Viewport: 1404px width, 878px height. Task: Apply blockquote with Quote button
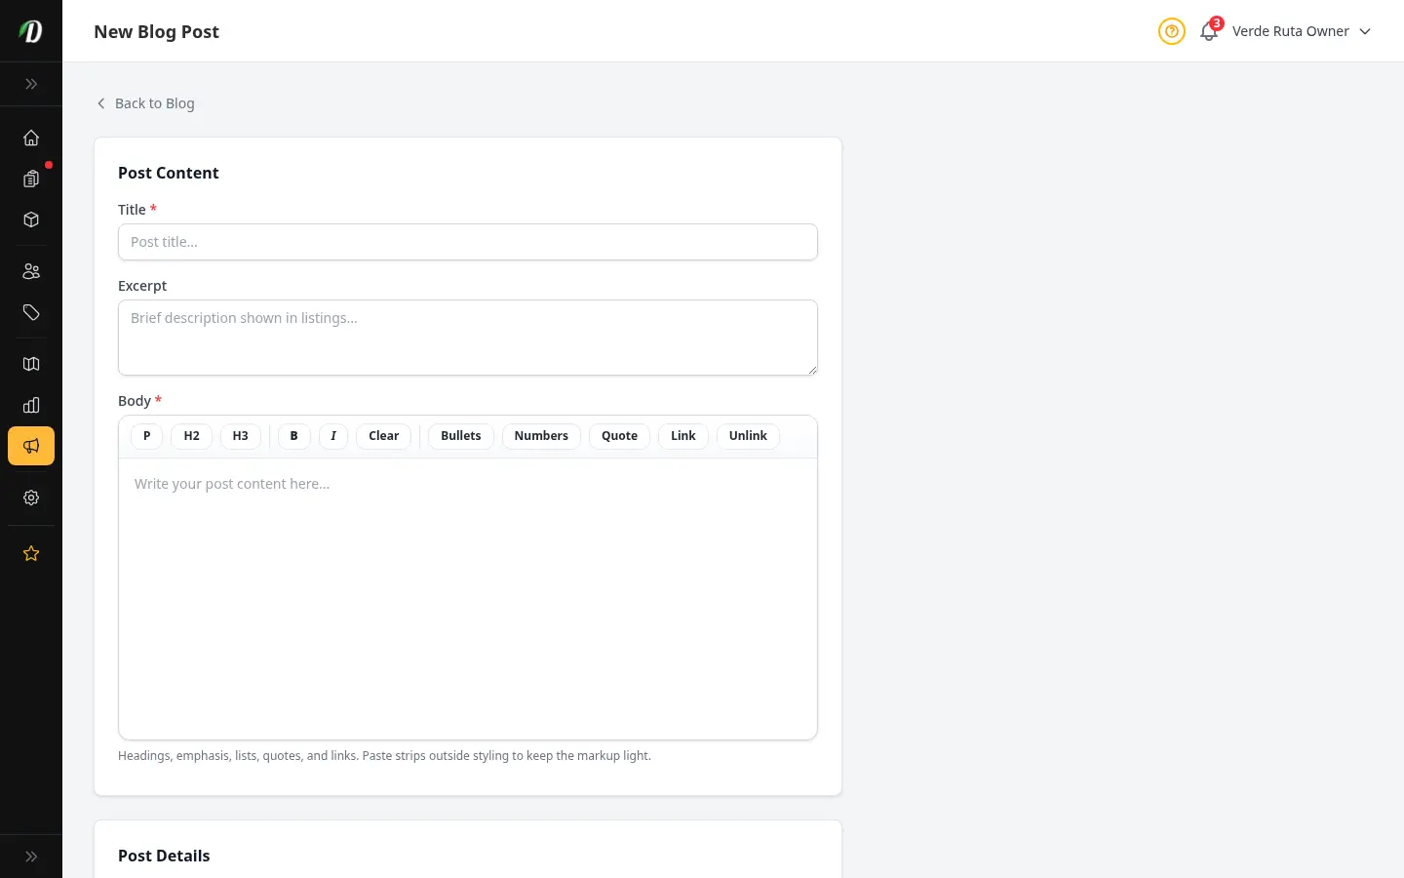click(x=620, y=436)
